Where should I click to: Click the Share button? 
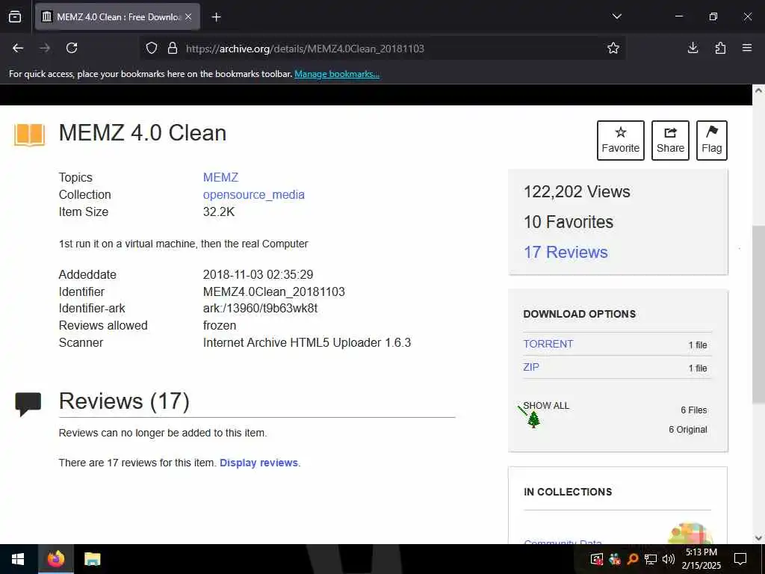[x=670, y=141]
